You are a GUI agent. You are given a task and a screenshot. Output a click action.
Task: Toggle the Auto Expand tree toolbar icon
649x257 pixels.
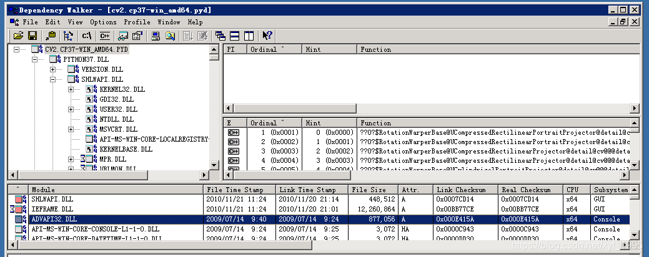click(68, 36)
